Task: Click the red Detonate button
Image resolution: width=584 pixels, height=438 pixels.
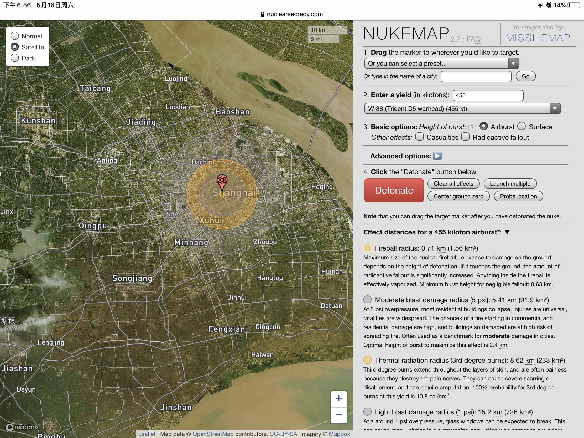Action: pyautogui.click(x=394, y=190)
